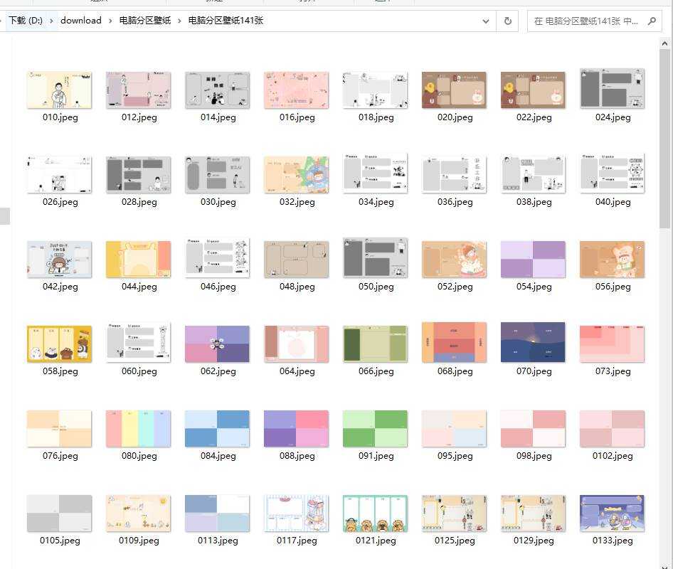
Task: Open the 0121.jpeg wallpaper
Action: click(375, 513)
